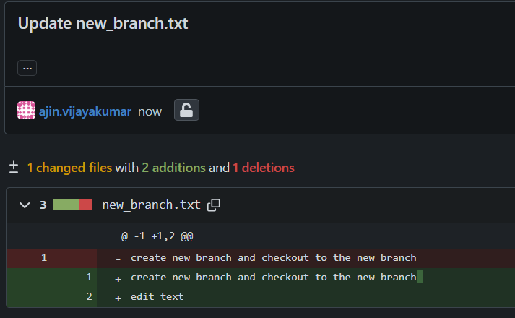This screenshot has width=515, height=318.
Task: Click the '@ -1 +1,2 @@' hunk header
Action: pos(157,236)
